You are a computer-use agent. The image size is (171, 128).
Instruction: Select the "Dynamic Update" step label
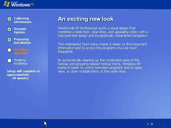tap(20, 31)
